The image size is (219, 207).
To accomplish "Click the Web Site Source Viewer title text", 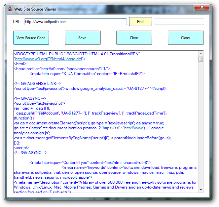I will (x=35, y=9).
